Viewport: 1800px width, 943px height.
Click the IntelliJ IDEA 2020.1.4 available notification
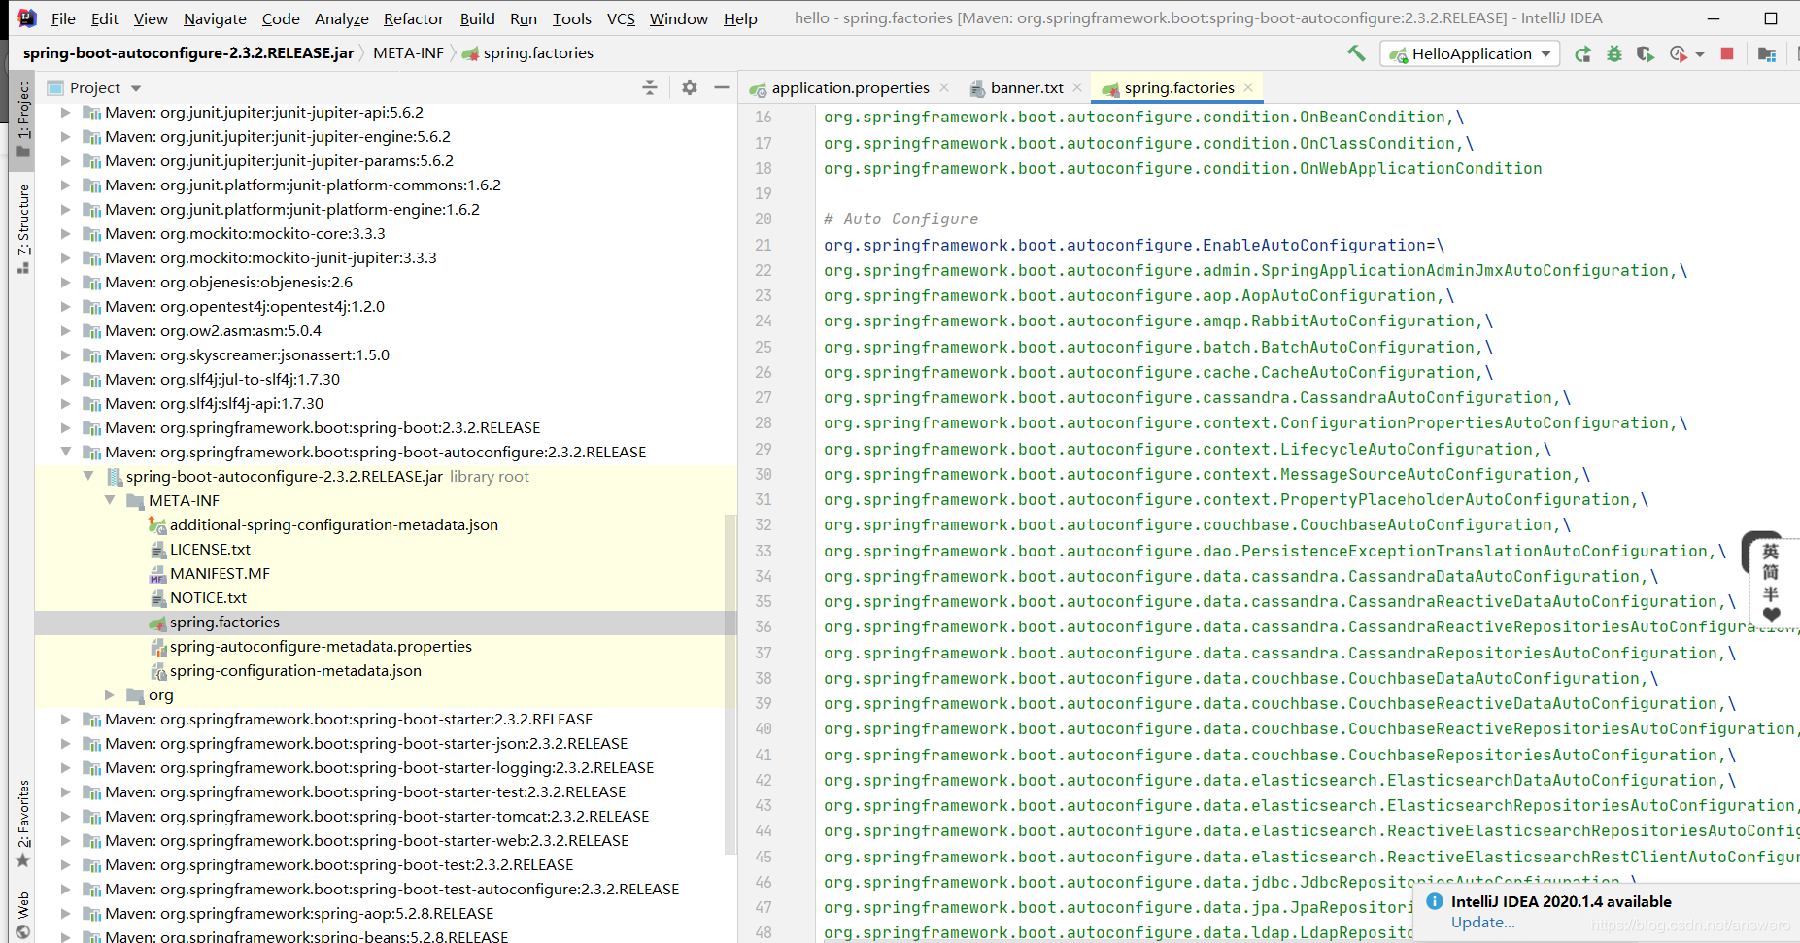click(x=1560, y=901)
